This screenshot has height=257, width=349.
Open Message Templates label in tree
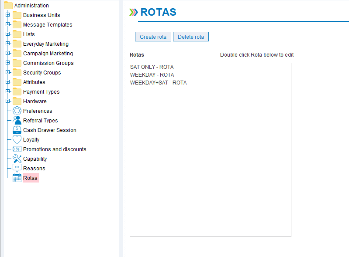pyautogui.click(x=48, y=25)
